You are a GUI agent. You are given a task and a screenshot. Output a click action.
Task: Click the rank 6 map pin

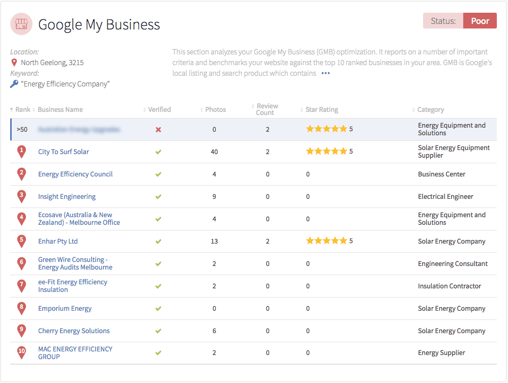(22, 263)
